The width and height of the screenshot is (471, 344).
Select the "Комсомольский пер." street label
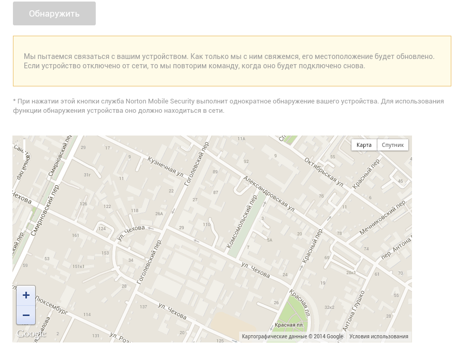tap(242, 222)
